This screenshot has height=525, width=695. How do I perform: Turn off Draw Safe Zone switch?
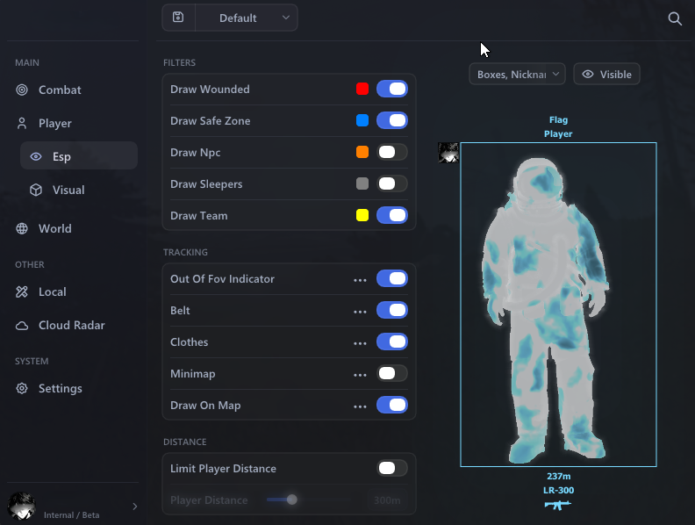pos(392,120)
